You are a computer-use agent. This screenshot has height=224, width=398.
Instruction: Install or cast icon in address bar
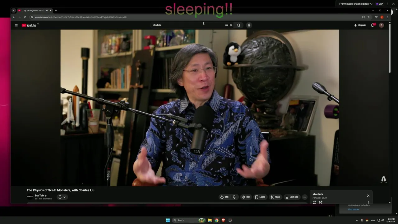point(363,17)
